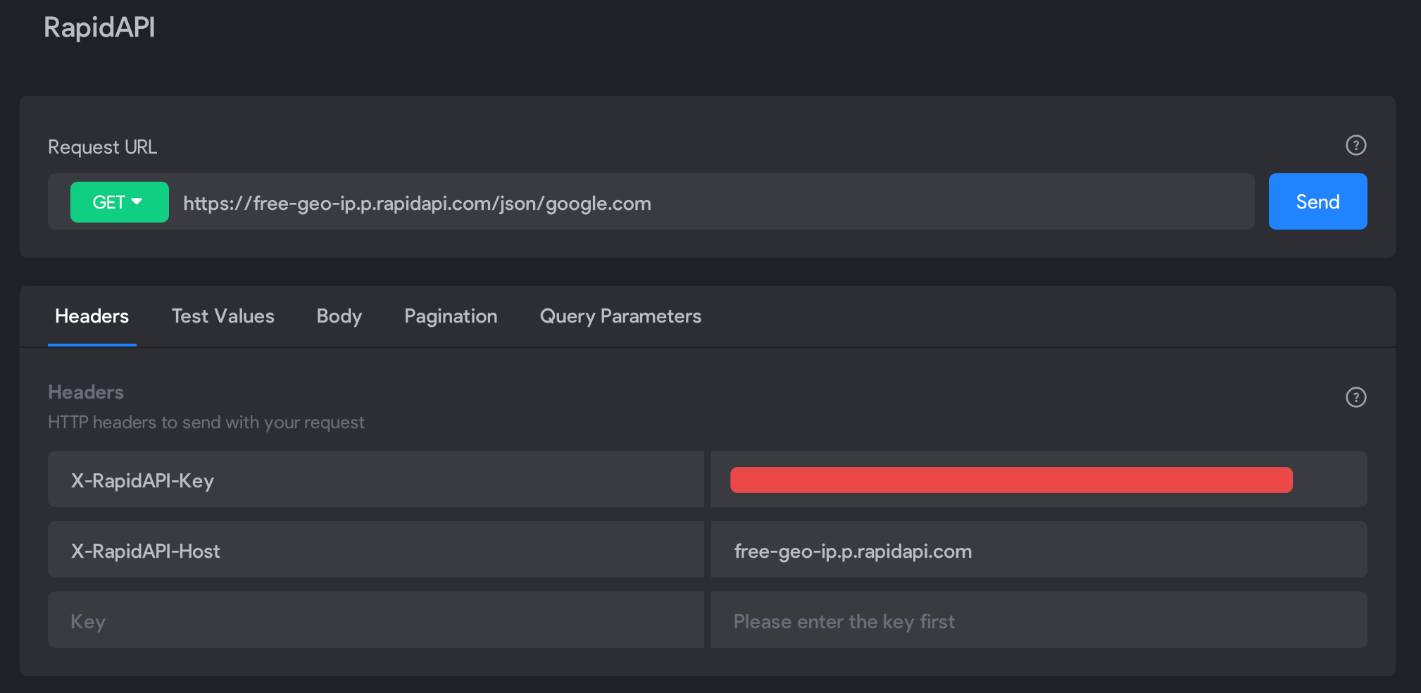Image resolution: width=1421 pixels, height=693 pixels.
Task: Open help icon in Headers section
Action: (1356, 397)
